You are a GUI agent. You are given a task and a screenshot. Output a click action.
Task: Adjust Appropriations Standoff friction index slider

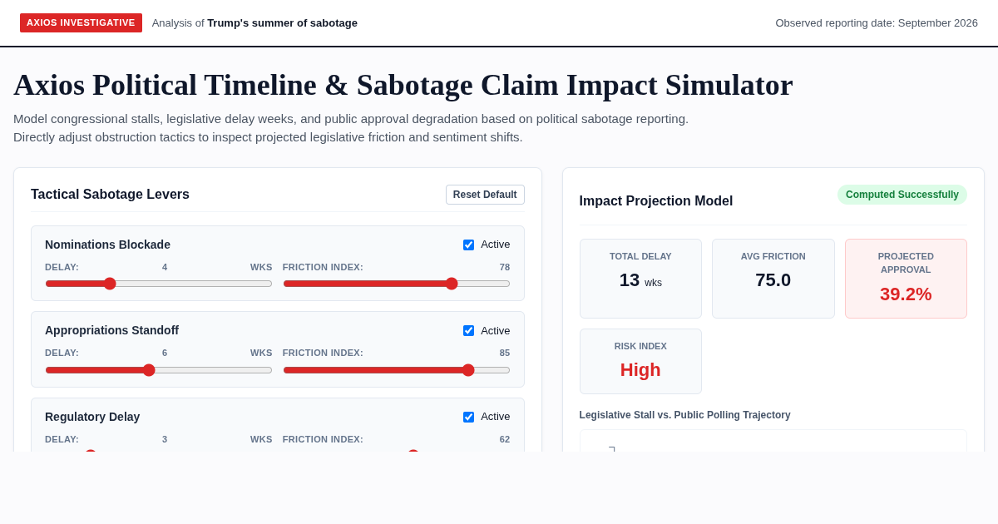pyautogui.click(x=397, y=370)
